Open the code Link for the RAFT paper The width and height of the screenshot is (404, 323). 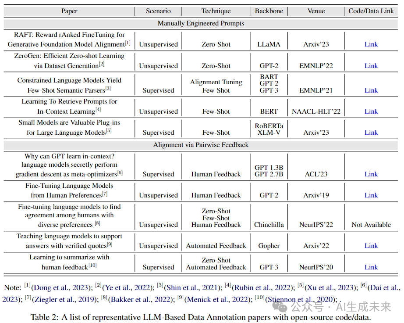point(371,44)
